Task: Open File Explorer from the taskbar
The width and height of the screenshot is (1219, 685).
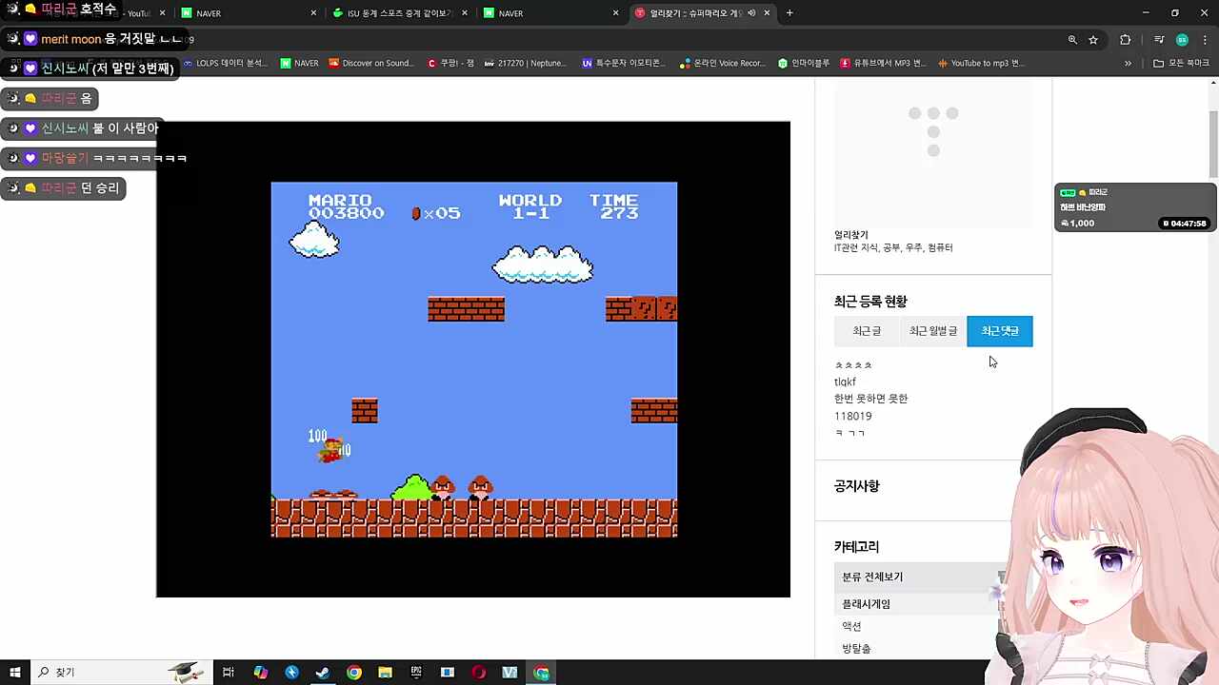Action: [x=385, y=672]
